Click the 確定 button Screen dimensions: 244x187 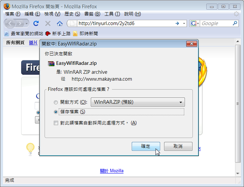[x=146, y=146]
